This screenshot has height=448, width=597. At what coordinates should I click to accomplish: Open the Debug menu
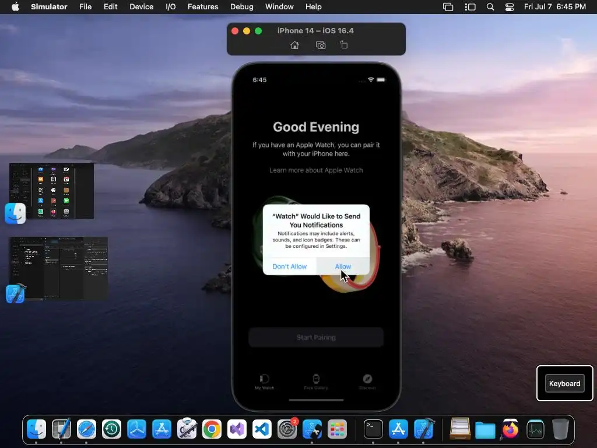242,7
